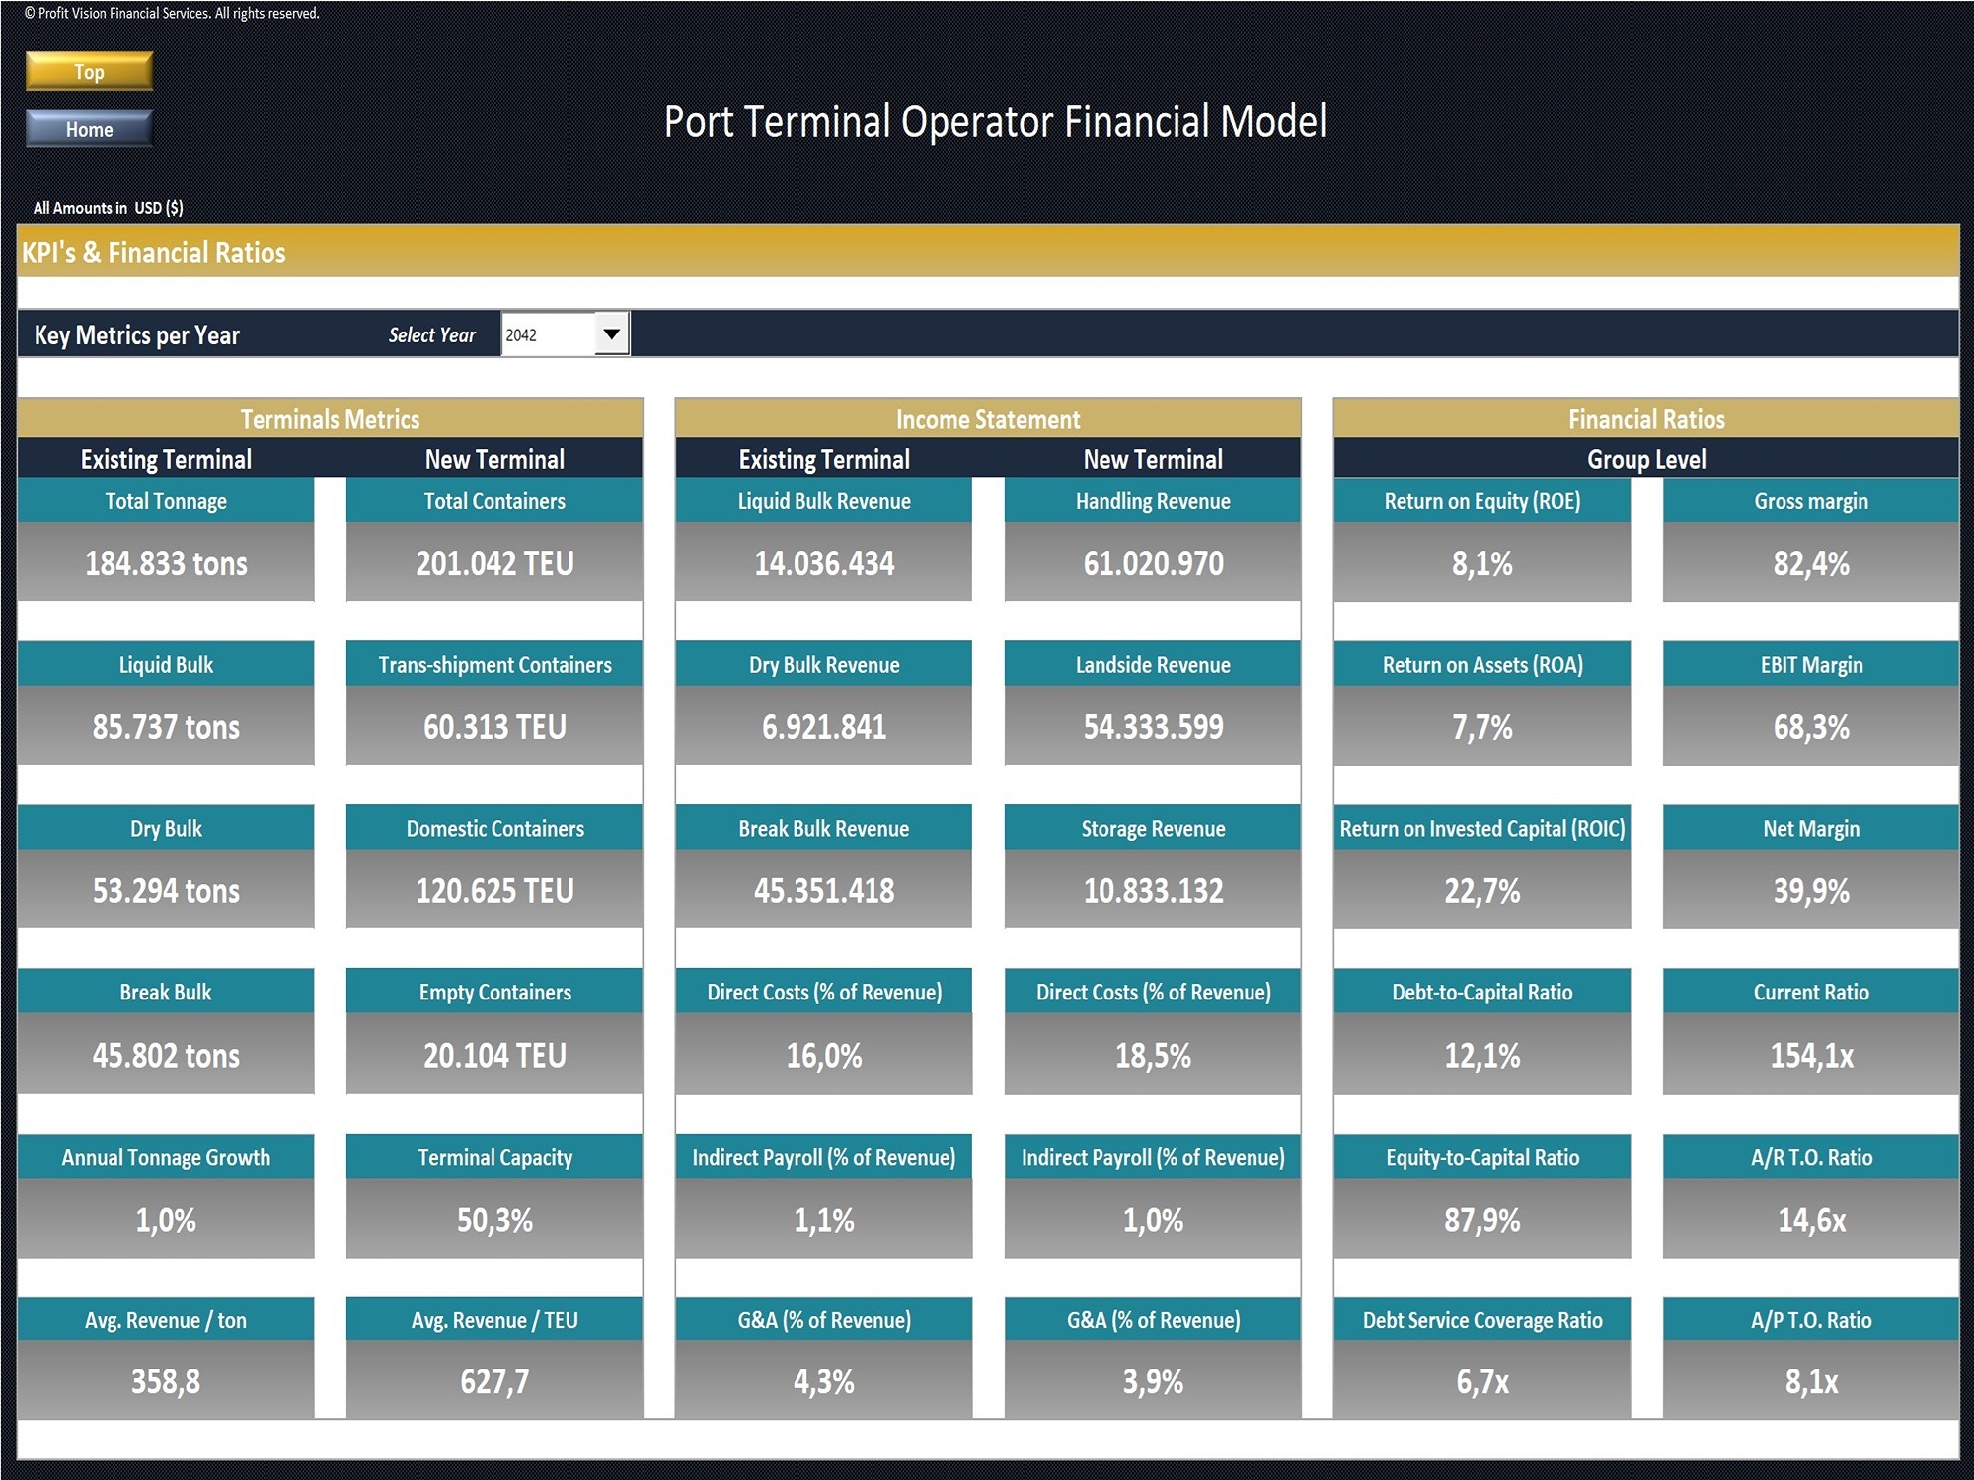1974x1480 pixels.
Task: Click the Income Statement section header
Action: [x=987, y=418]
